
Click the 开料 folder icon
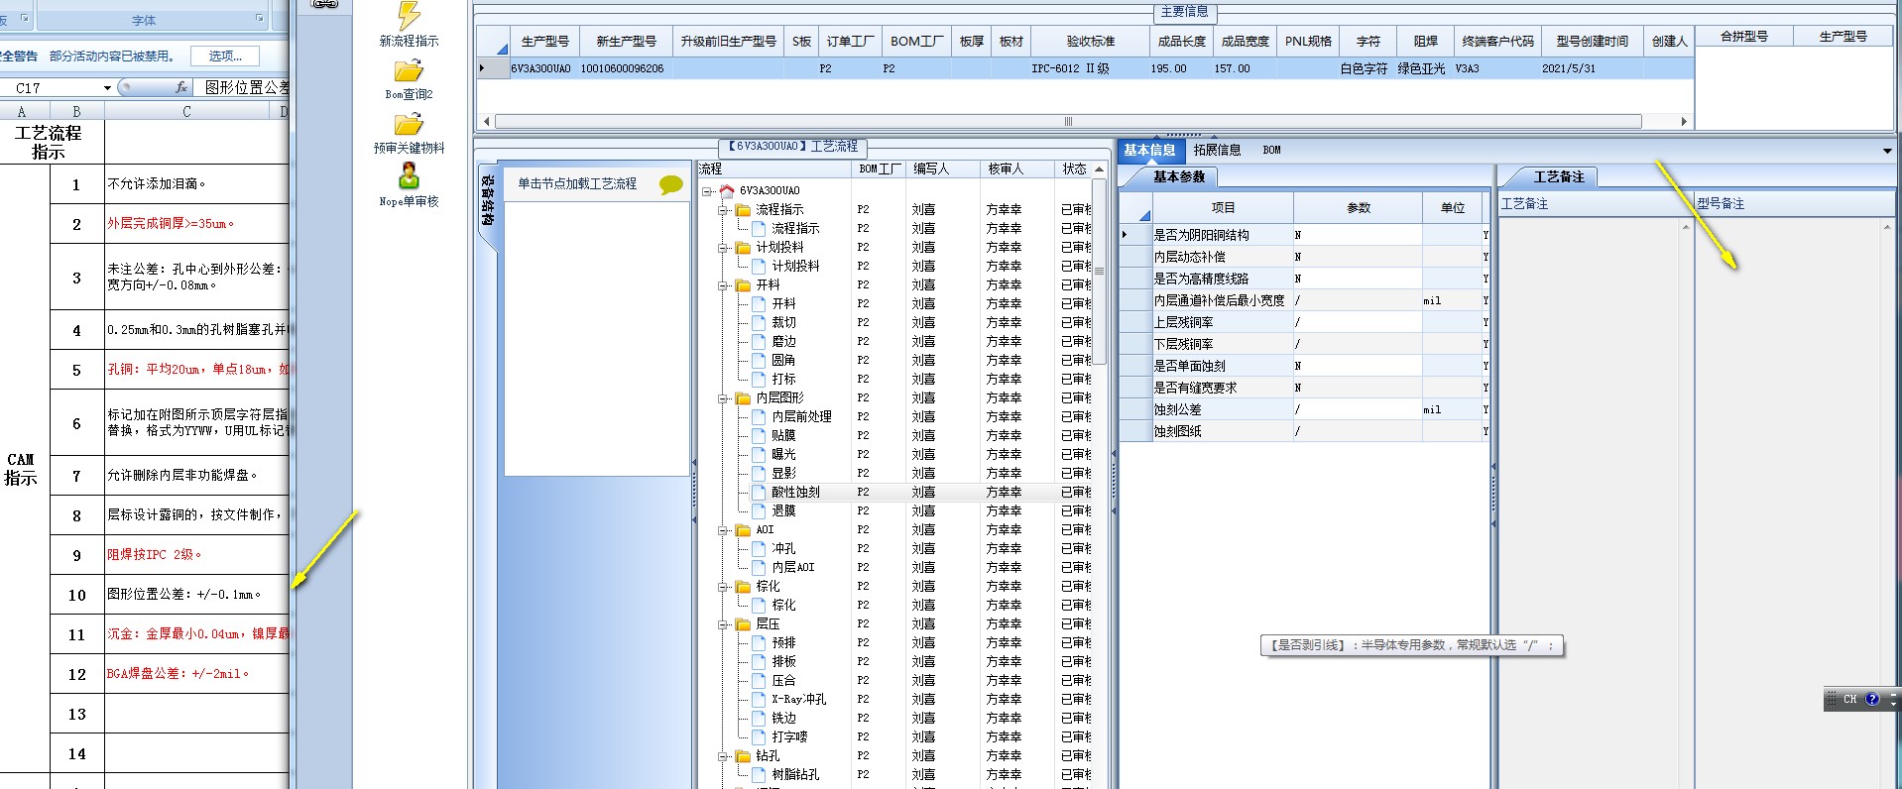[743, 284]
